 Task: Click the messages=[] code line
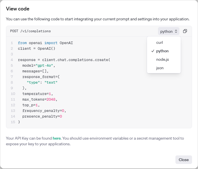tap(36, 71)
